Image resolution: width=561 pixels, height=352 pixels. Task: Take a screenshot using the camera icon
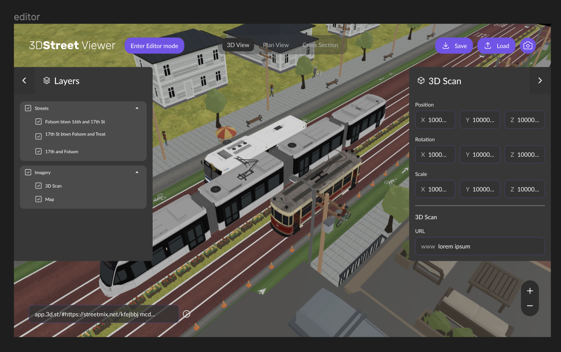528,46
